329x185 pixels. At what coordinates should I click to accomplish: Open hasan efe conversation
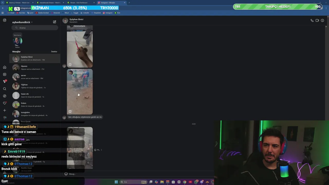point(35,95)
